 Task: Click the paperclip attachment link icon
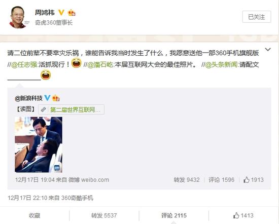[43, 109]
